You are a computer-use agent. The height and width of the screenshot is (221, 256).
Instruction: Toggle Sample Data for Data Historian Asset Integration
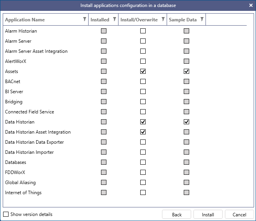tap(186, 132)
